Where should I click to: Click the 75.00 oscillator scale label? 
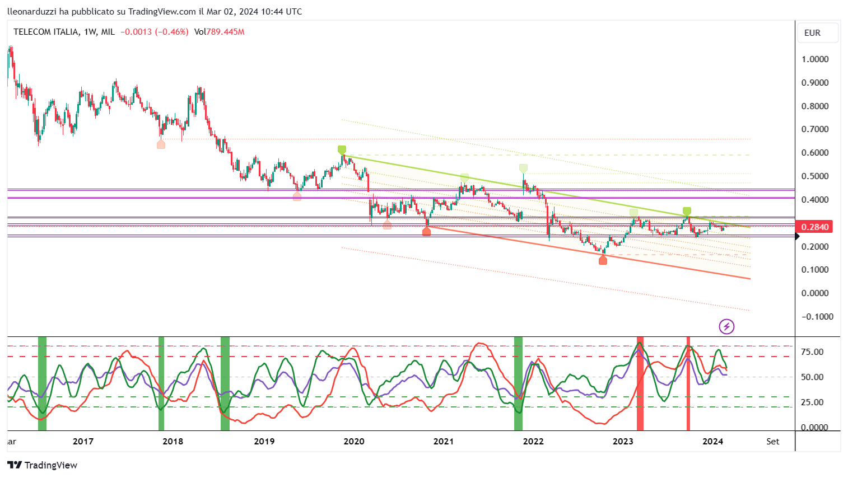pos(812,352)
